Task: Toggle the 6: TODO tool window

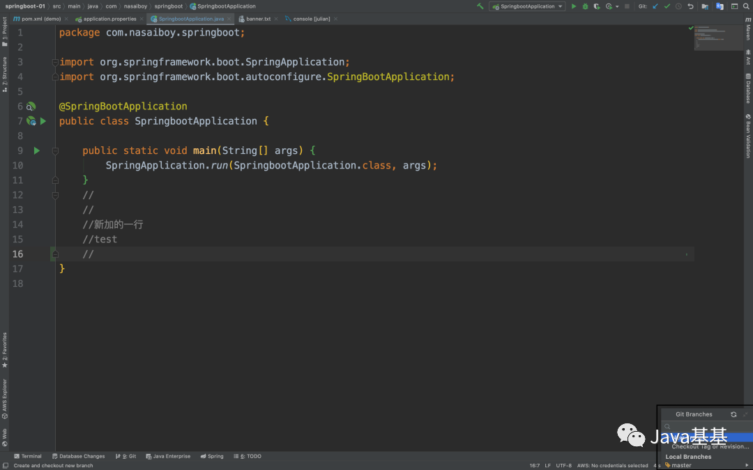Action: pyautogui.click(x=248, y=456)
